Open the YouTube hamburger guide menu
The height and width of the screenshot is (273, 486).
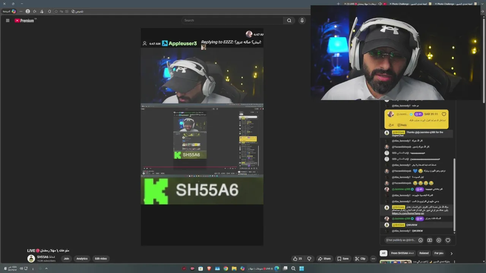point(8,20)
